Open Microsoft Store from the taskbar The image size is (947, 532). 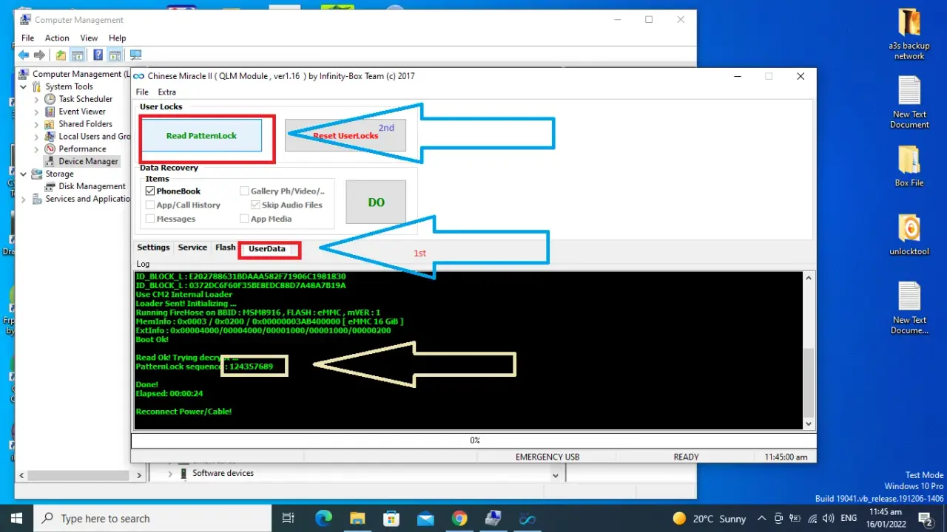391,519
